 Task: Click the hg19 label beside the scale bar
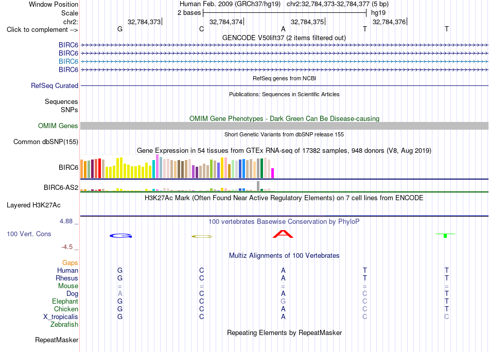(x=378, y=13)
